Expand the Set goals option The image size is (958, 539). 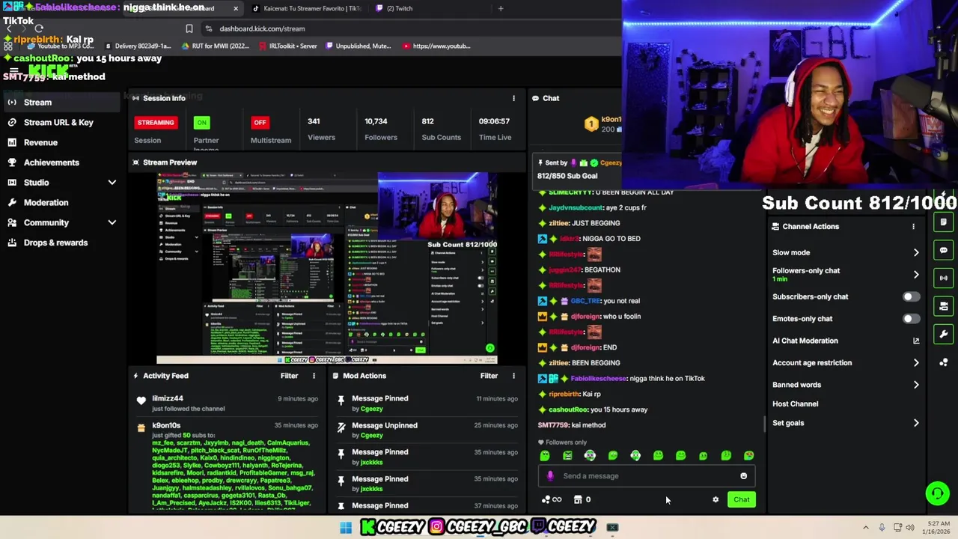916,423
